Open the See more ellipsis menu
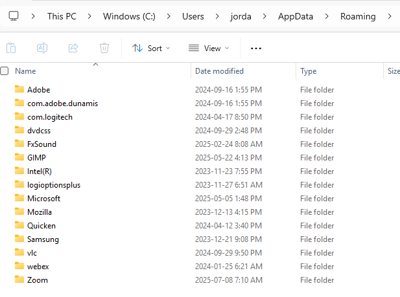Image resolution: width=400 pixels, height=297 pixels. [x=256, y=48]
